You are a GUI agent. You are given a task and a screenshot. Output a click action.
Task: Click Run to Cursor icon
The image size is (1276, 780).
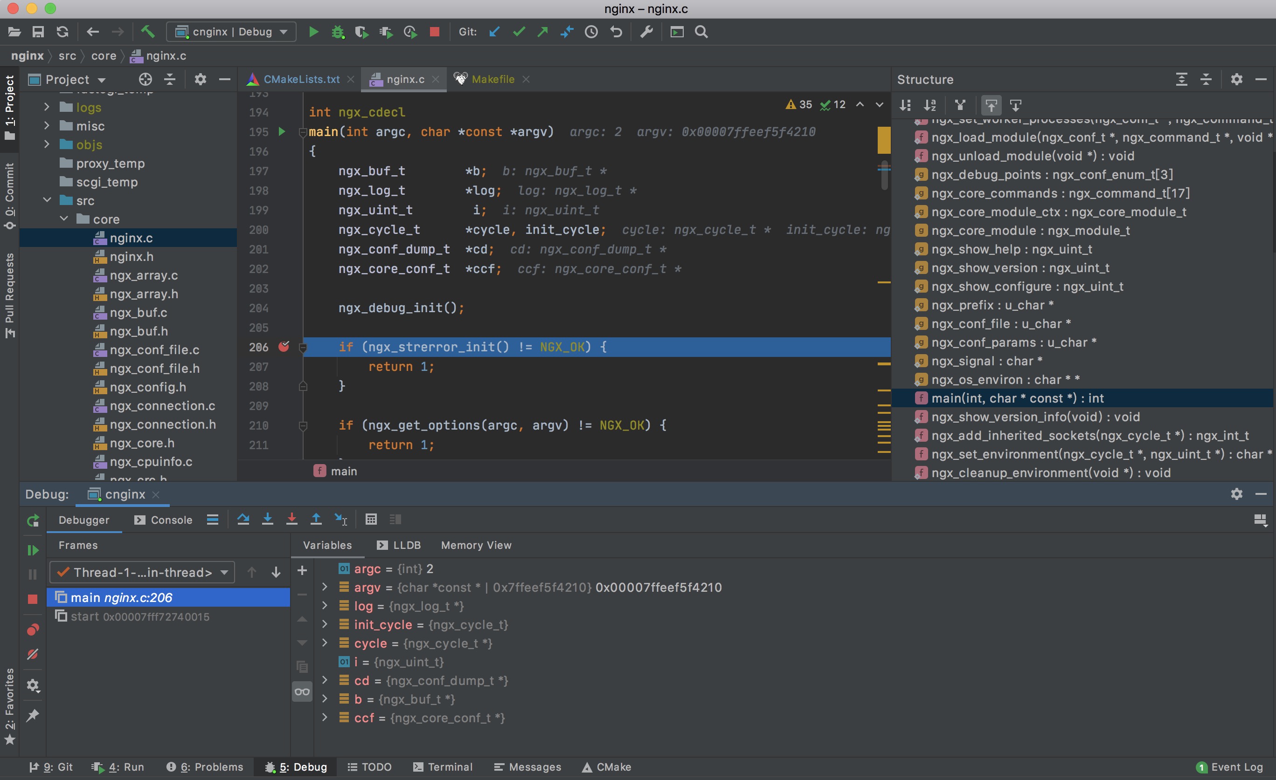pos(341,520)
